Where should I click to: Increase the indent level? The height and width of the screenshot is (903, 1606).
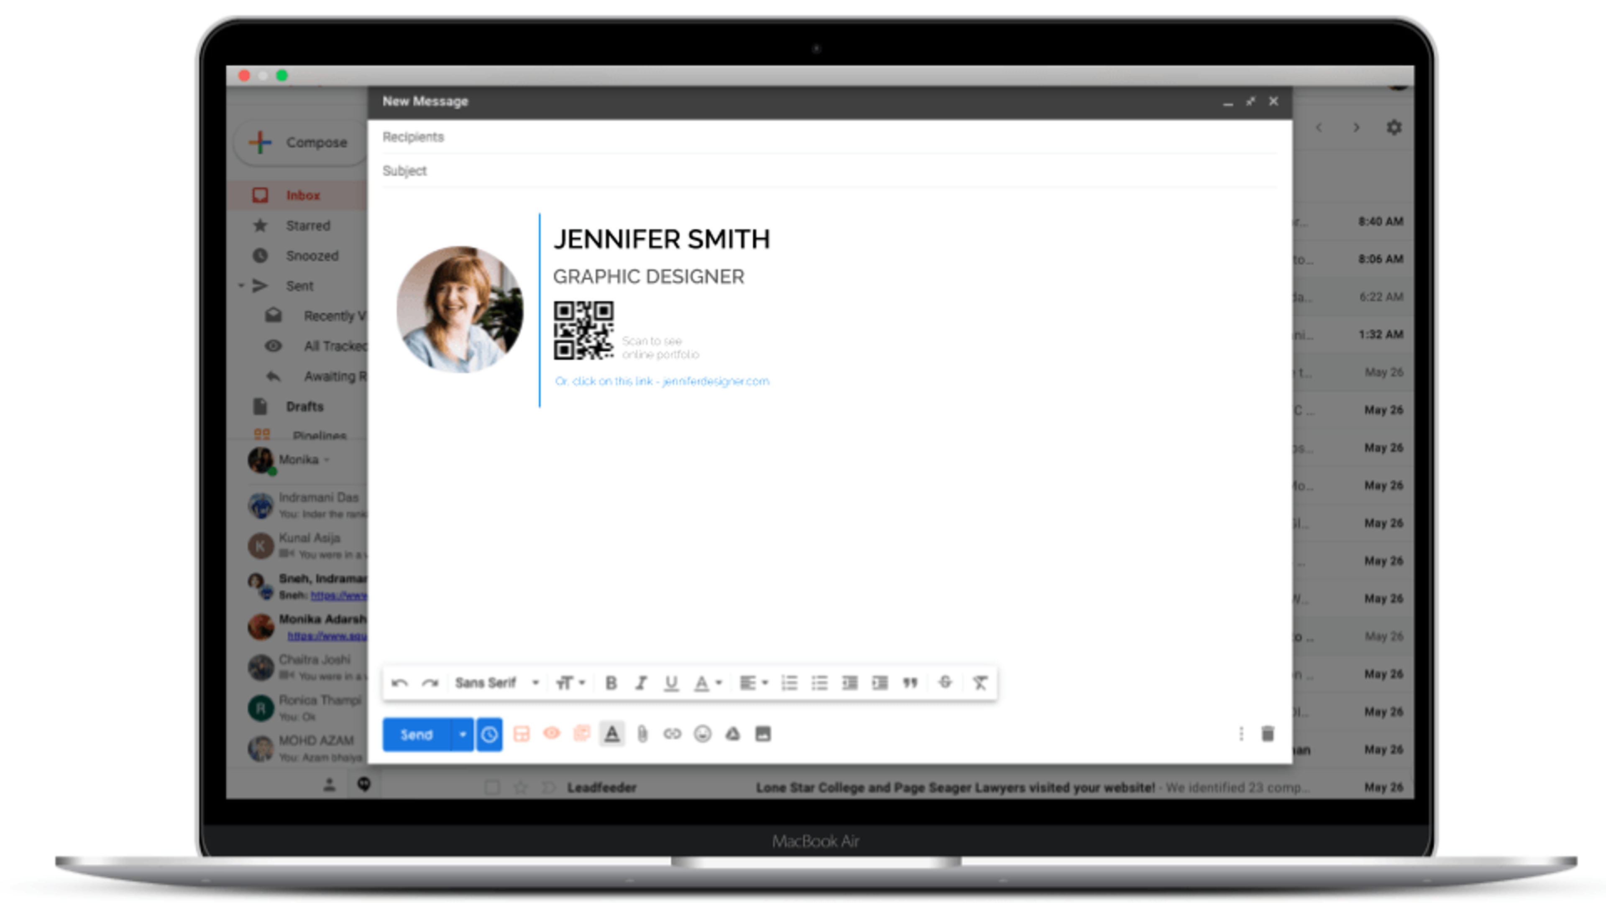pyautogui.click(x=880, y=683)
